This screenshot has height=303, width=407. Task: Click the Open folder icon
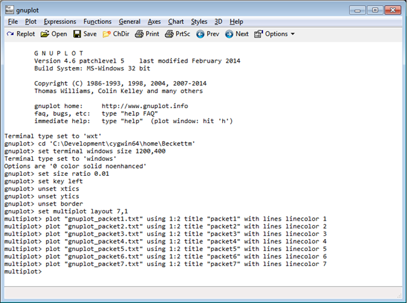tap(45, 34)
